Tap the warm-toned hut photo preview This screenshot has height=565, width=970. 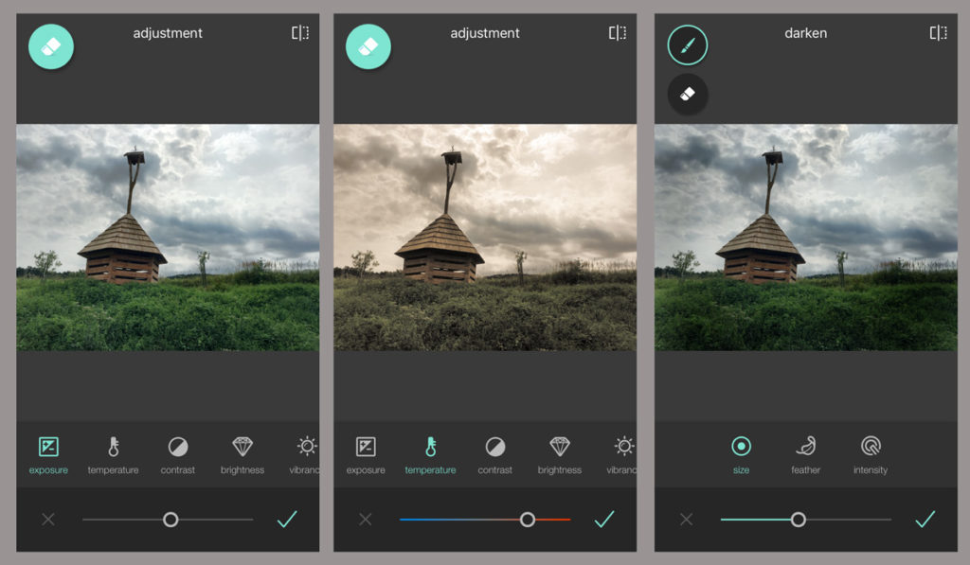[x=485, y=238]
